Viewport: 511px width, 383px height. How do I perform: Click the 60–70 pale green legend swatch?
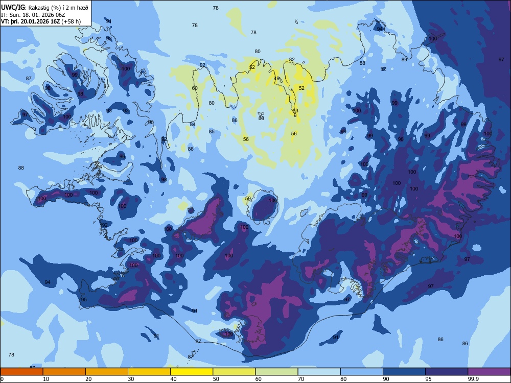(x=276, y=372)
